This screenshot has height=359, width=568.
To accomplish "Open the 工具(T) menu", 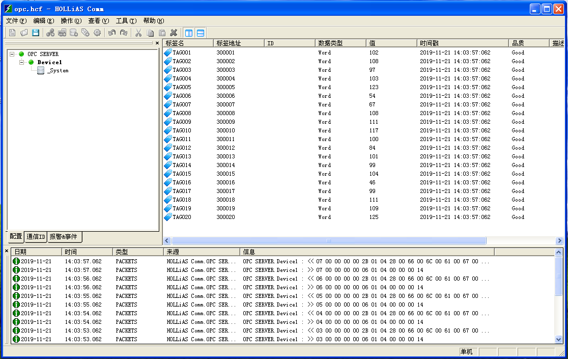I will [x=126, y=21].
